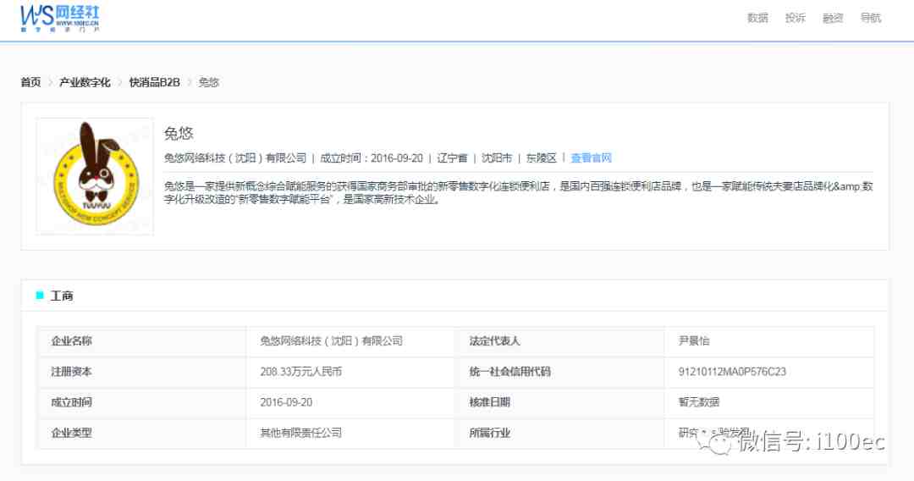This screenshot has height=481, width=914.
Task: Click the 工商 section heading
Action: 62,296
